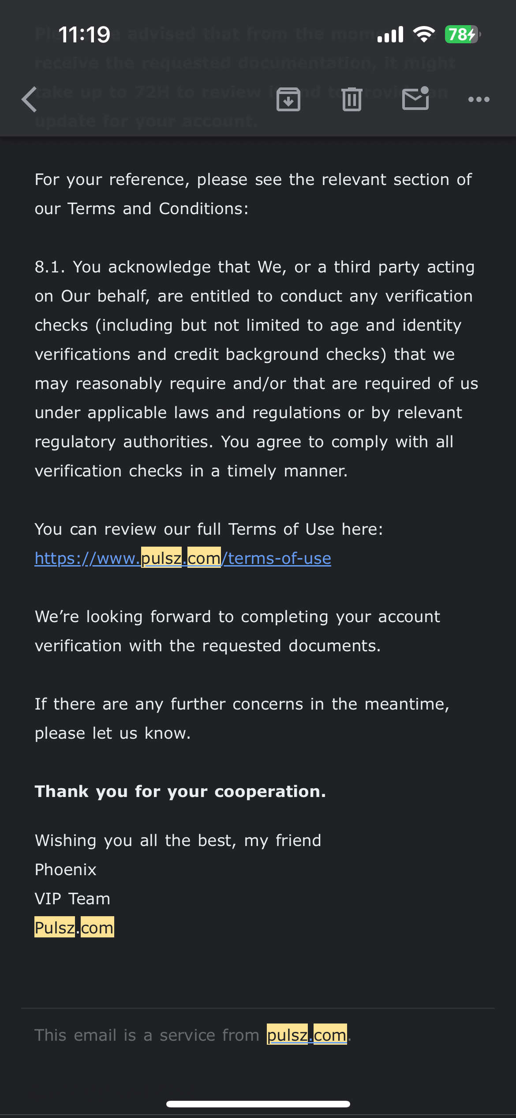Archive this email with the box icon
This screenshot has height=1118, width=516.
point(288,99)
